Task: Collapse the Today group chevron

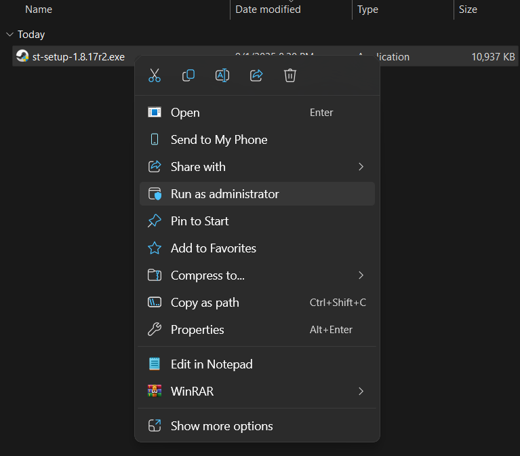Action: (x=9, y=34)
